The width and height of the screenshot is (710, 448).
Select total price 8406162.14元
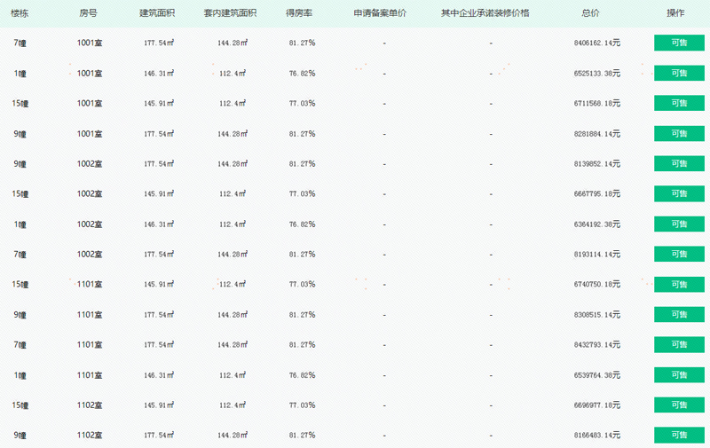[x=596, y=43]
